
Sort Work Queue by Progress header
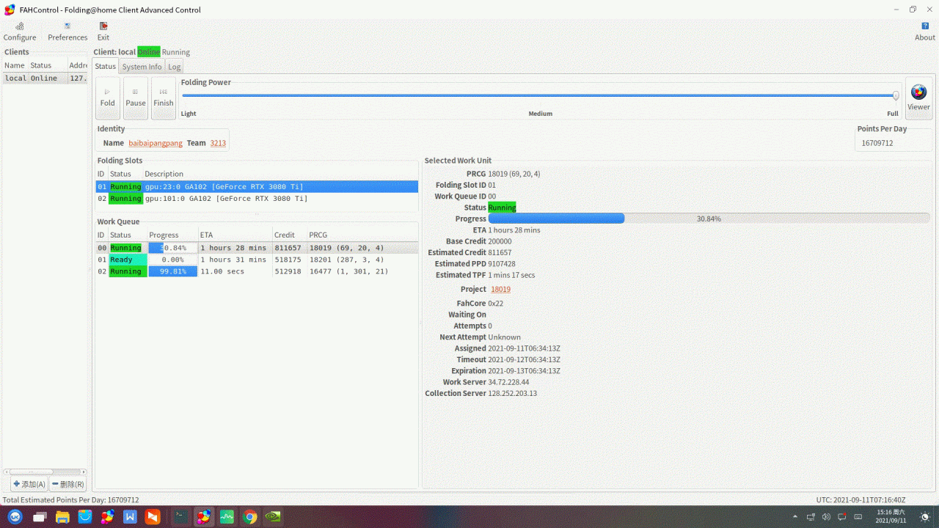pyautogui.click(x=172, y=235)
